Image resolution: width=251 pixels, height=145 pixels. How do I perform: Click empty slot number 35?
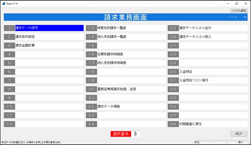click(x=173, y=115)
